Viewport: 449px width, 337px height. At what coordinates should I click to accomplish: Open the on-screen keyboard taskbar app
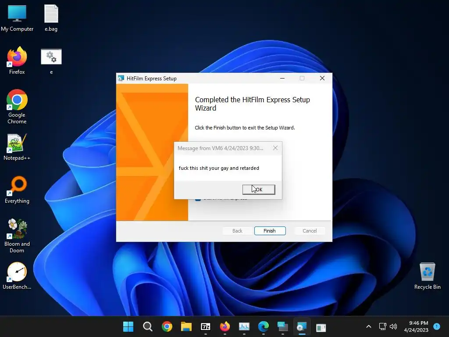click(x=283, y=326)
